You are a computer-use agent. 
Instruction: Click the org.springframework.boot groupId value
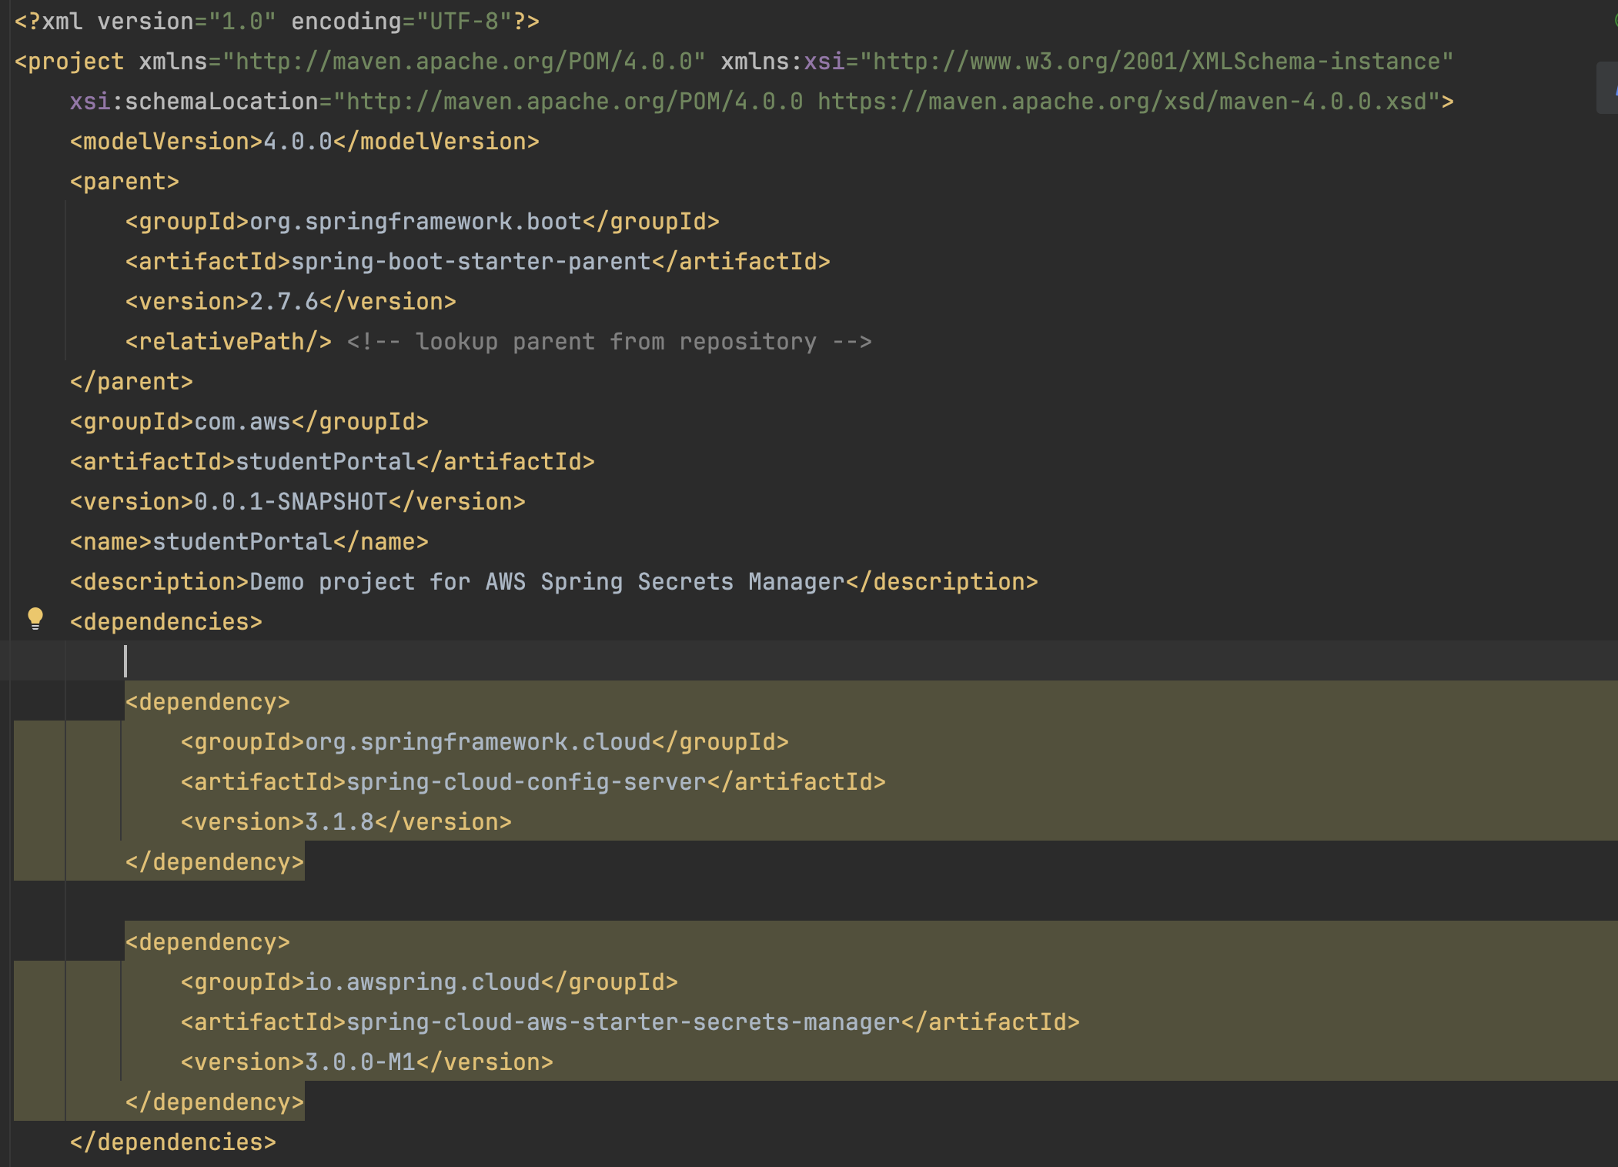(416, 222)
